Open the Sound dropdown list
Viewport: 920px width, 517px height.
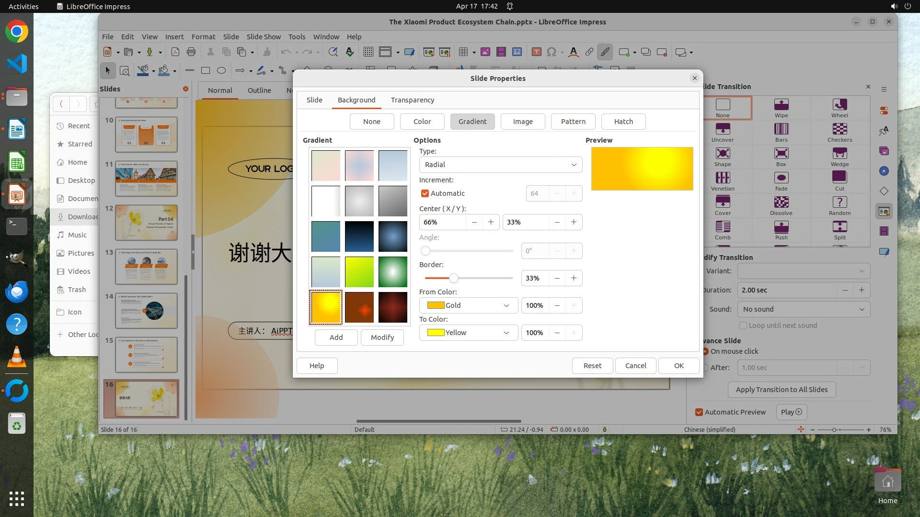click(803, 309)
